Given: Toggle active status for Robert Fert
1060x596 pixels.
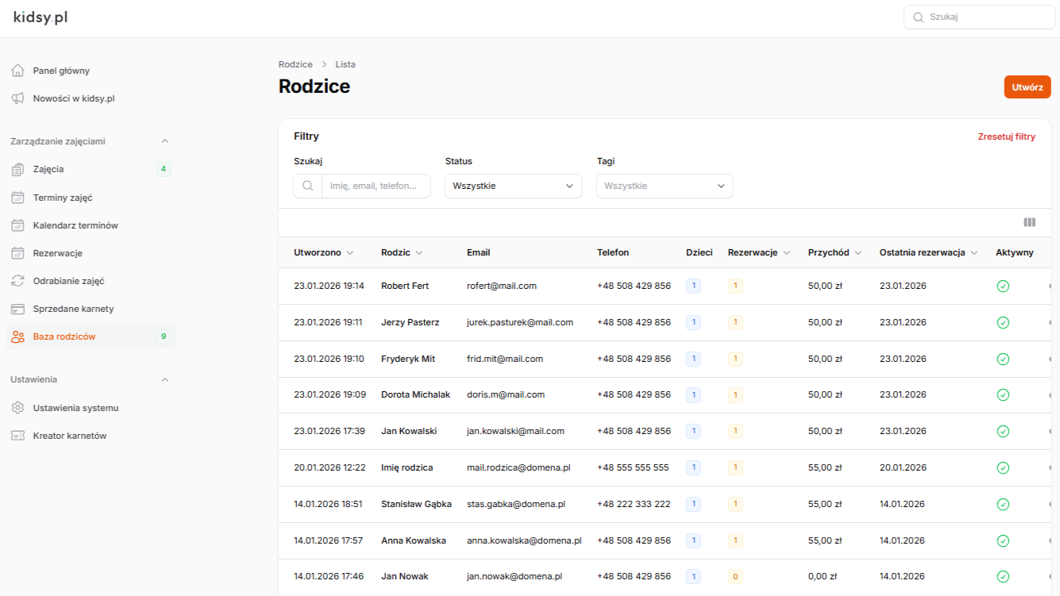Looking at the screenshot, I should 1003,285.
